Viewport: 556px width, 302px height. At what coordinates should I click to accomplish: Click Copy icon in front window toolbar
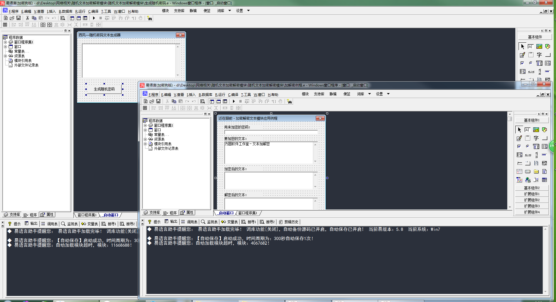point(174,101)
